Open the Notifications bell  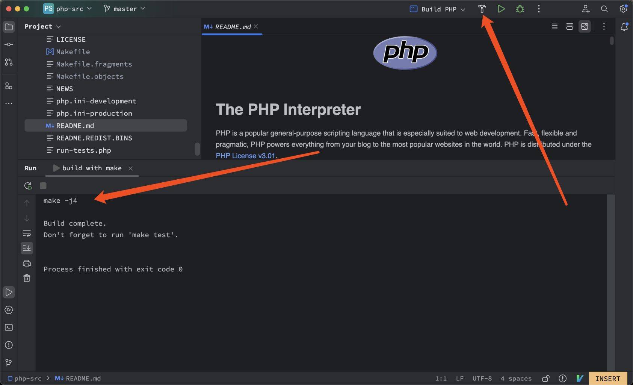click(624, 27)
